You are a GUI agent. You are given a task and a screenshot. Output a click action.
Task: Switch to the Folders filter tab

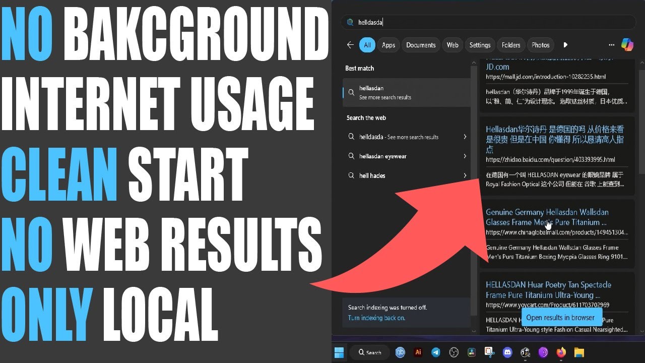(x=511, y=45)
